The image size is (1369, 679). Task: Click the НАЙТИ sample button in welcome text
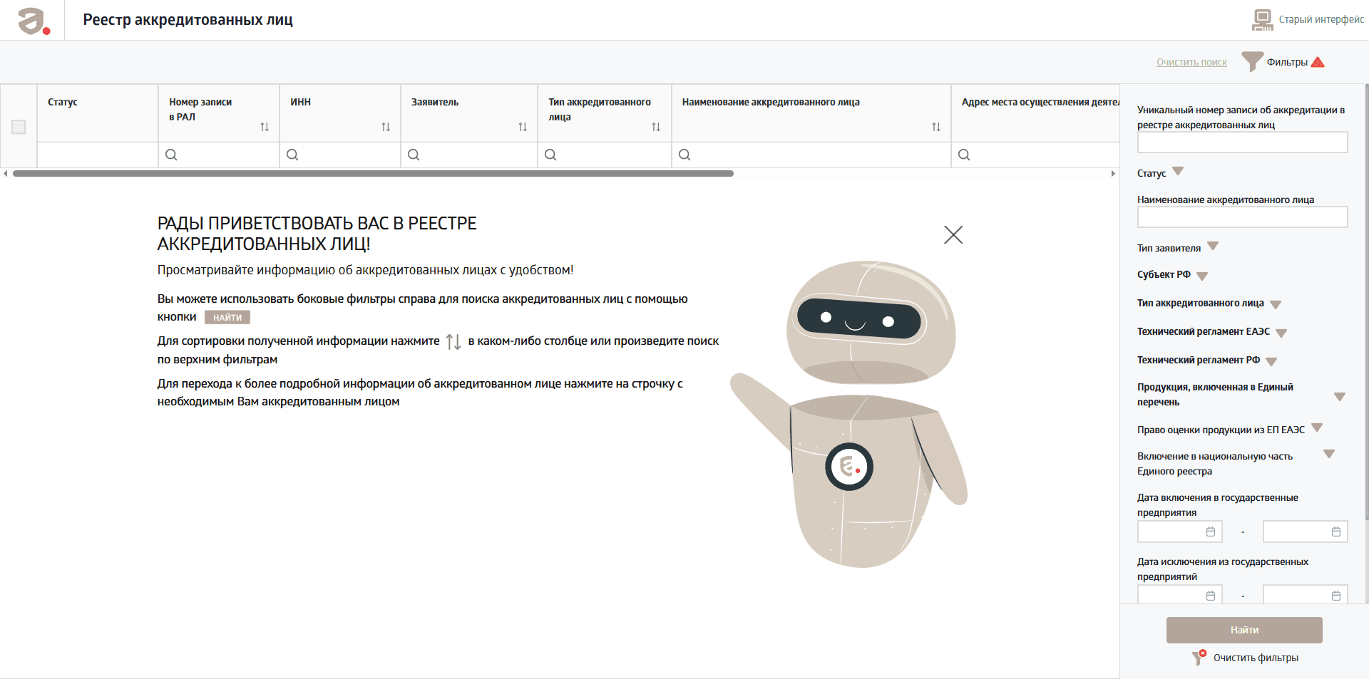coord(227,317)
